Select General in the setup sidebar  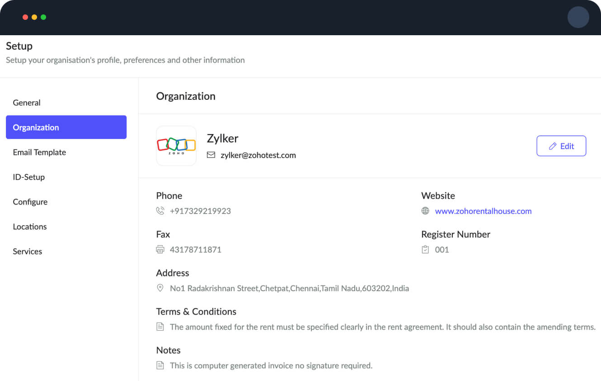(x=27, y=102)
